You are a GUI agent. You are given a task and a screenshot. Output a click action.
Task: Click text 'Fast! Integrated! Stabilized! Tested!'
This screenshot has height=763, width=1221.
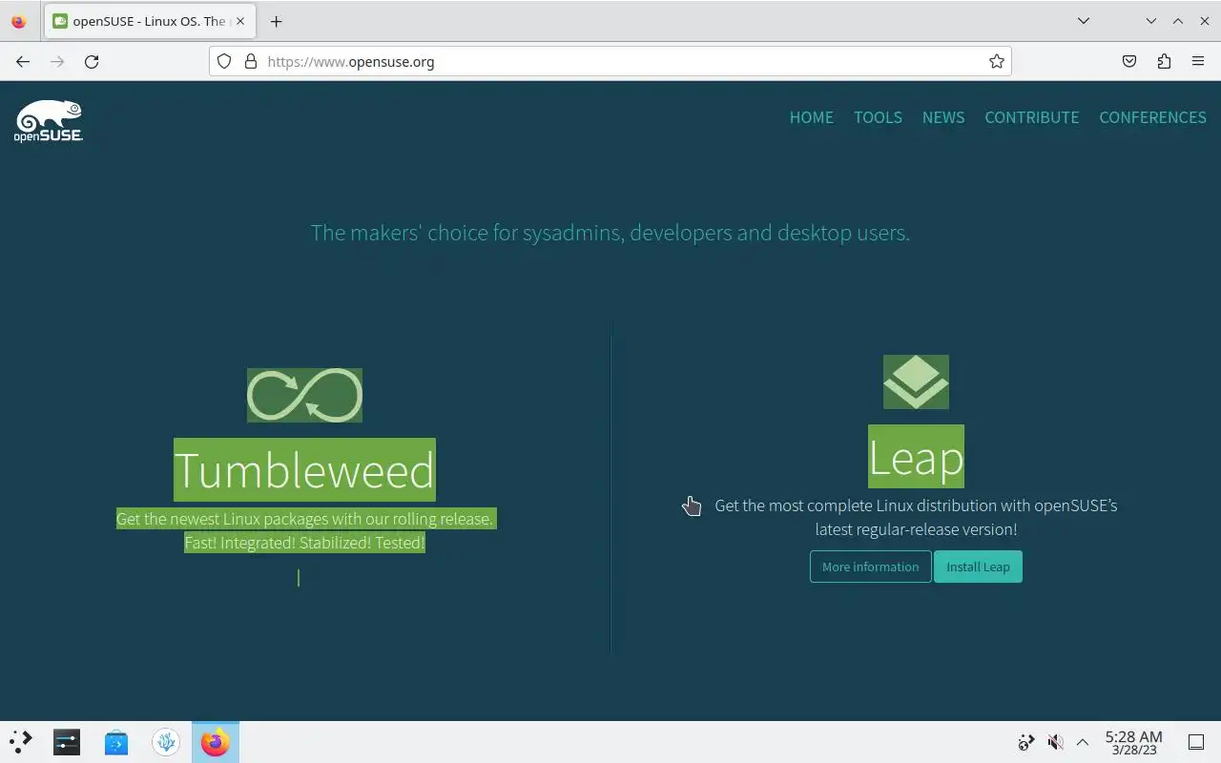304,543
